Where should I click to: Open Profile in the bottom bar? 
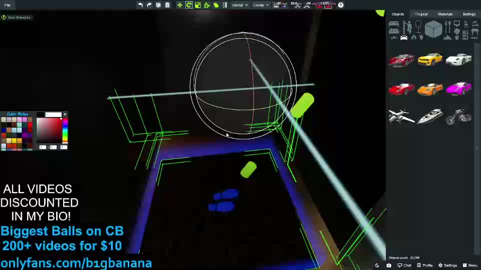(424, 265)
